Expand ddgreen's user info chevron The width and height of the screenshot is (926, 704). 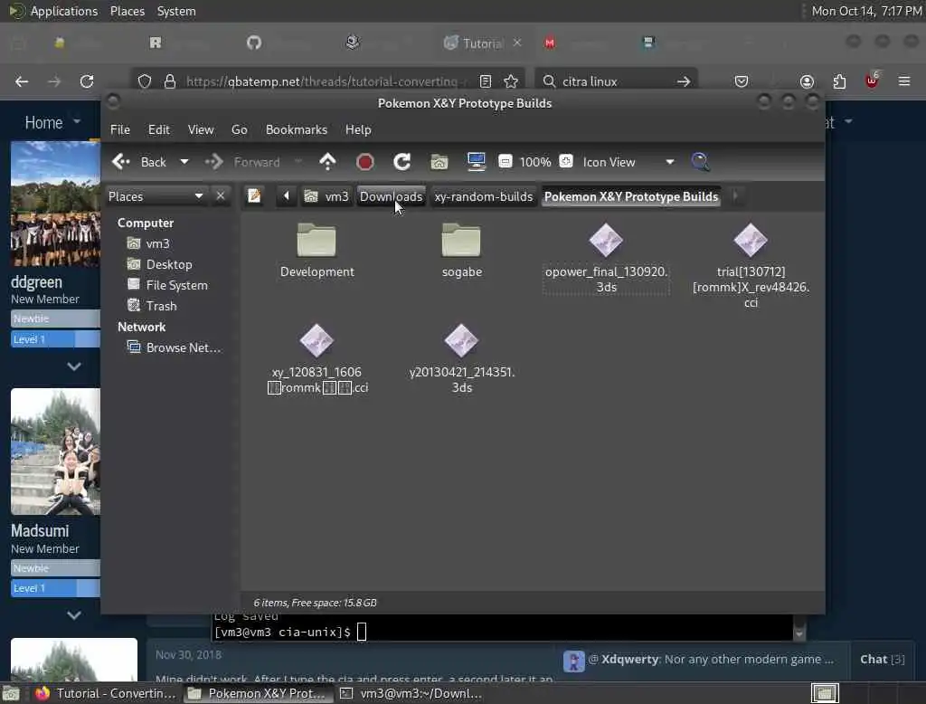coord(74,366)
